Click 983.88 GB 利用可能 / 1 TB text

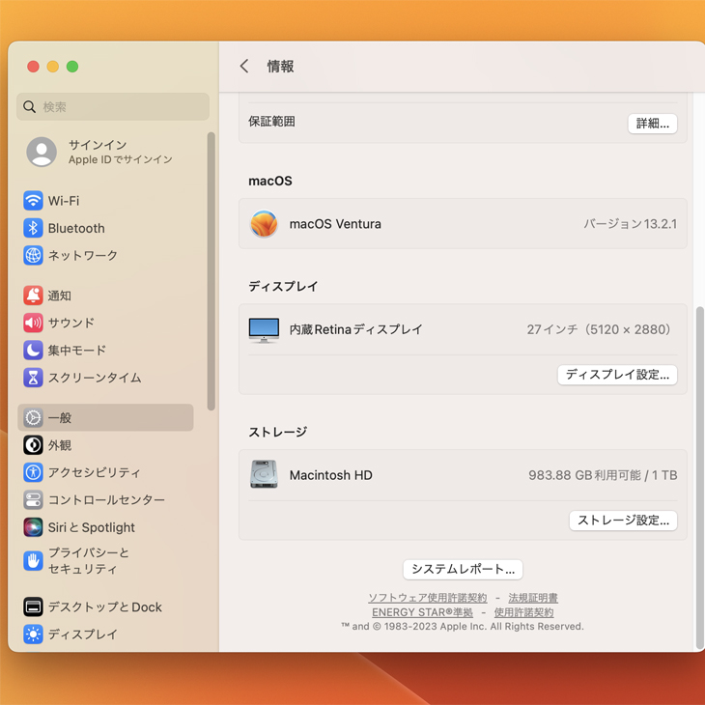(x=603, y=475)
